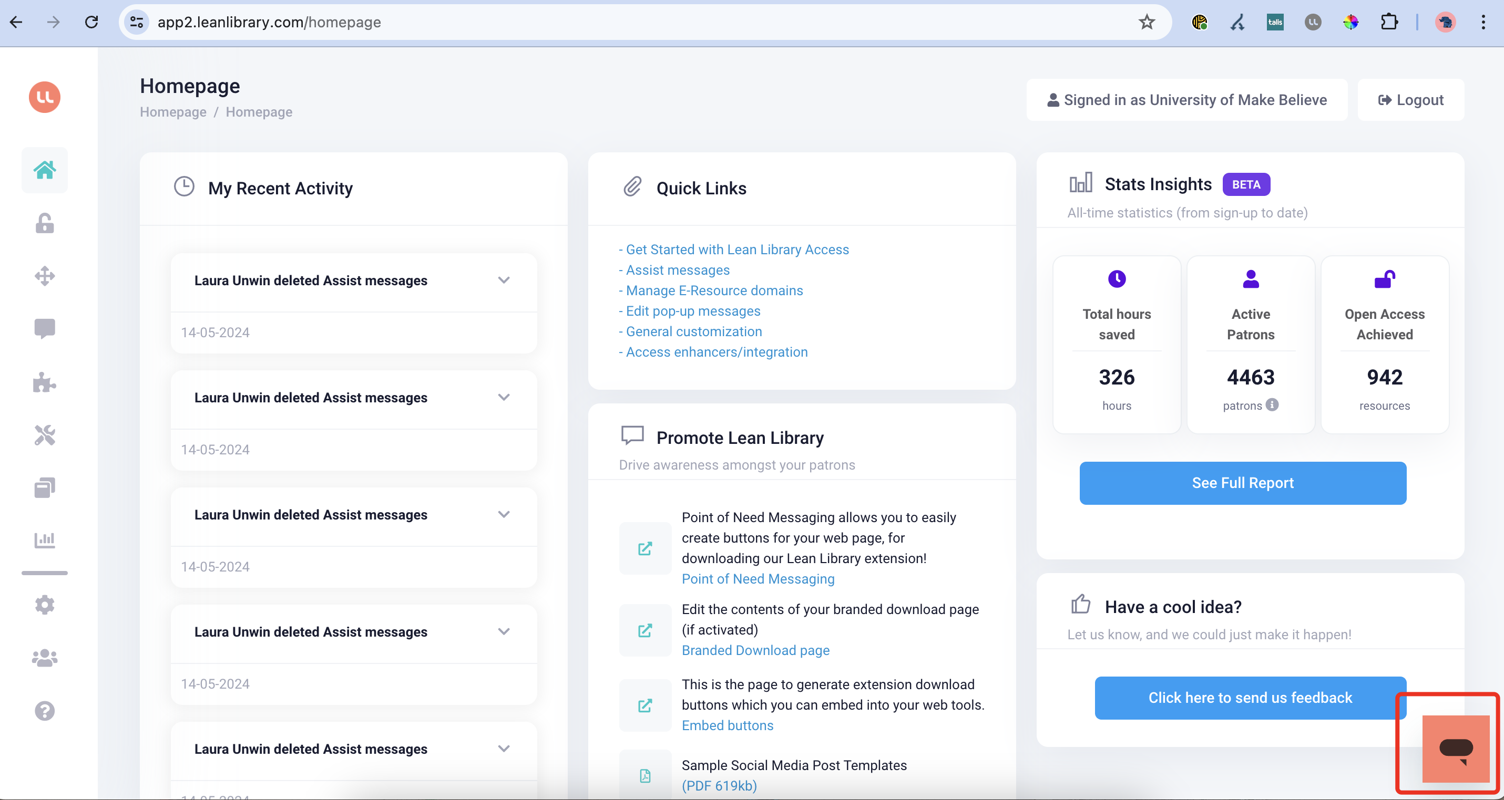The width and height of the screenshot is (1504, 800).
Task: Click the Total hours saved stat card
Action: pos(1117,344)
